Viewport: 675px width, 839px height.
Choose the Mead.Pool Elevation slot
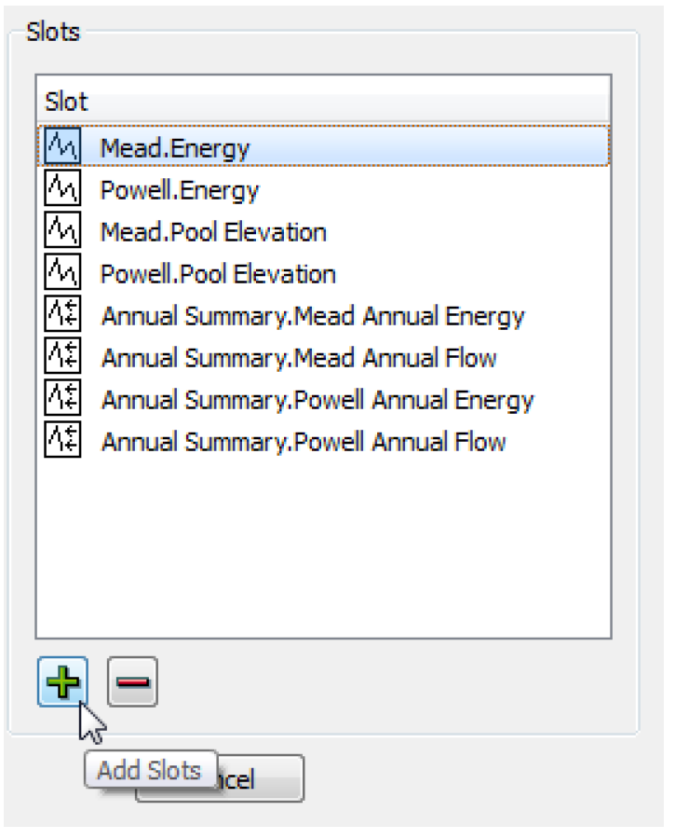tap(213, 232)
